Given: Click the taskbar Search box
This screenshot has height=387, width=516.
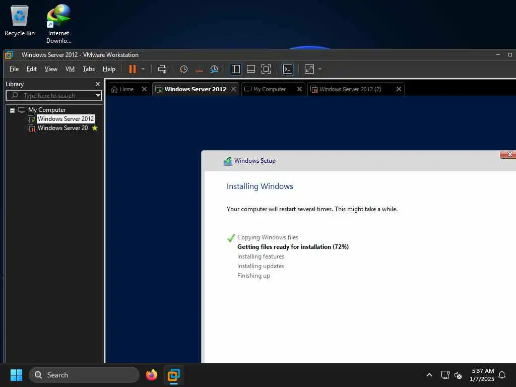Looking at the screenshot, I should [x=84, y=375].
